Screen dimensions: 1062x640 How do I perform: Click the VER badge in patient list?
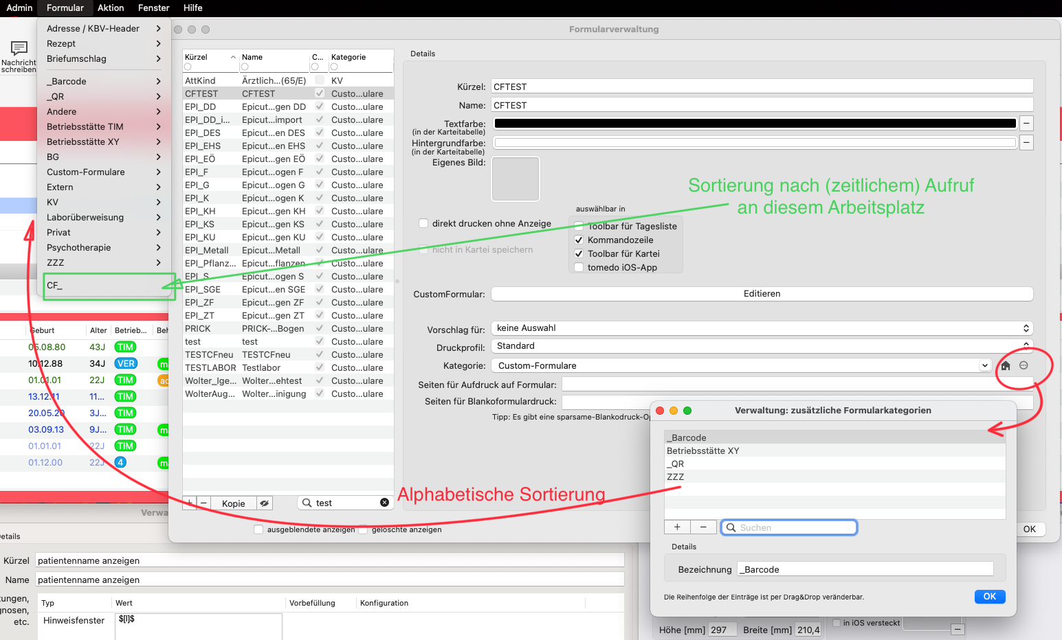(126, 363)
